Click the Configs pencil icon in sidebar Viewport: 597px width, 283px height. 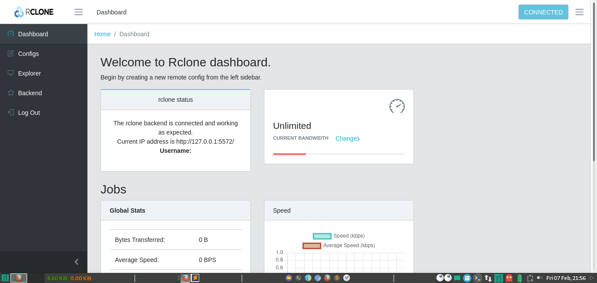coord(11,53)
